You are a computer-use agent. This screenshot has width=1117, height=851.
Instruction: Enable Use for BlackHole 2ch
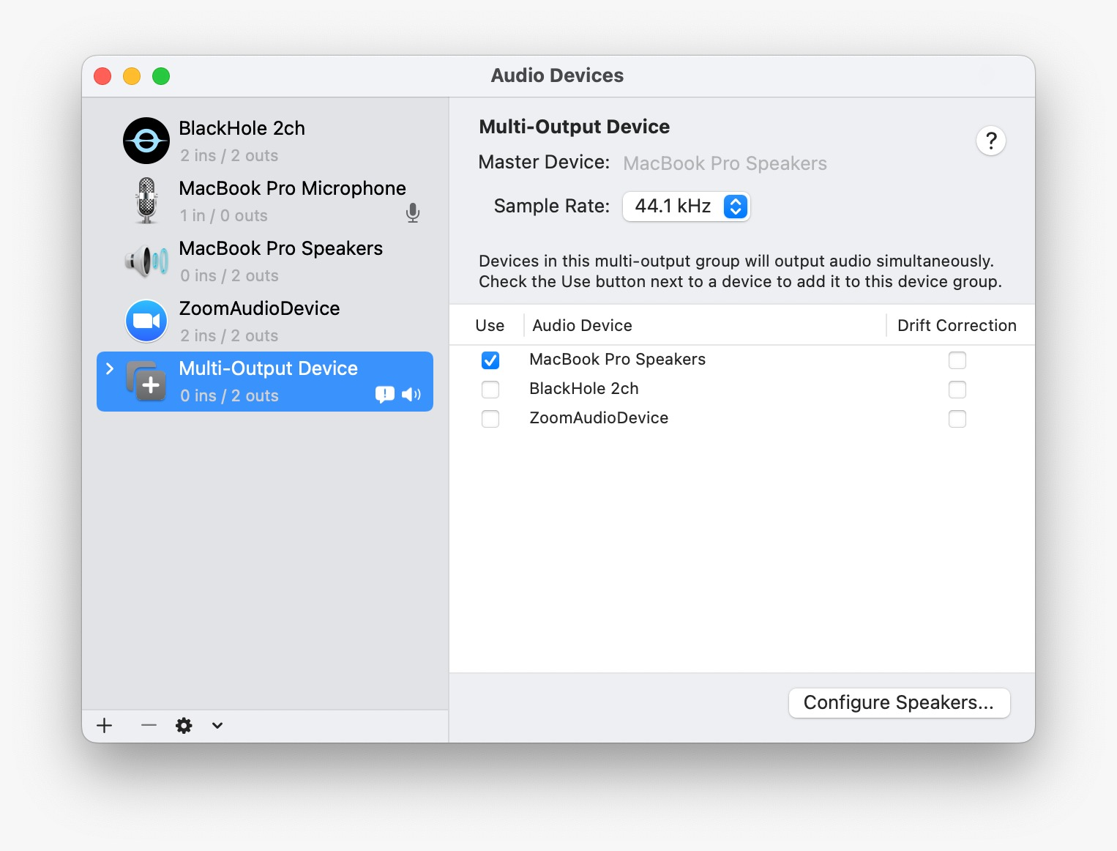(x=490, y=390)
